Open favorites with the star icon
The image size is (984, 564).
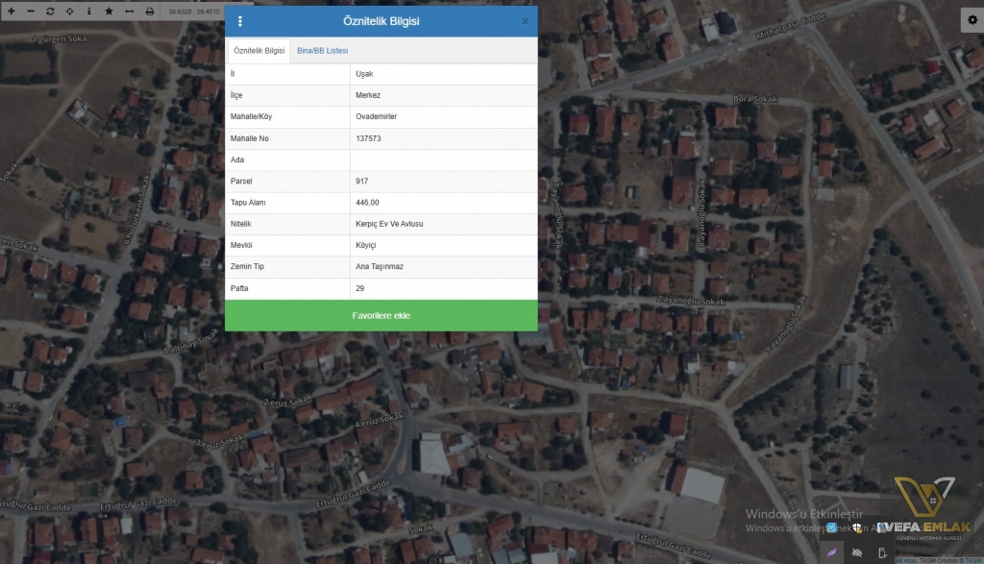(109, 11)
